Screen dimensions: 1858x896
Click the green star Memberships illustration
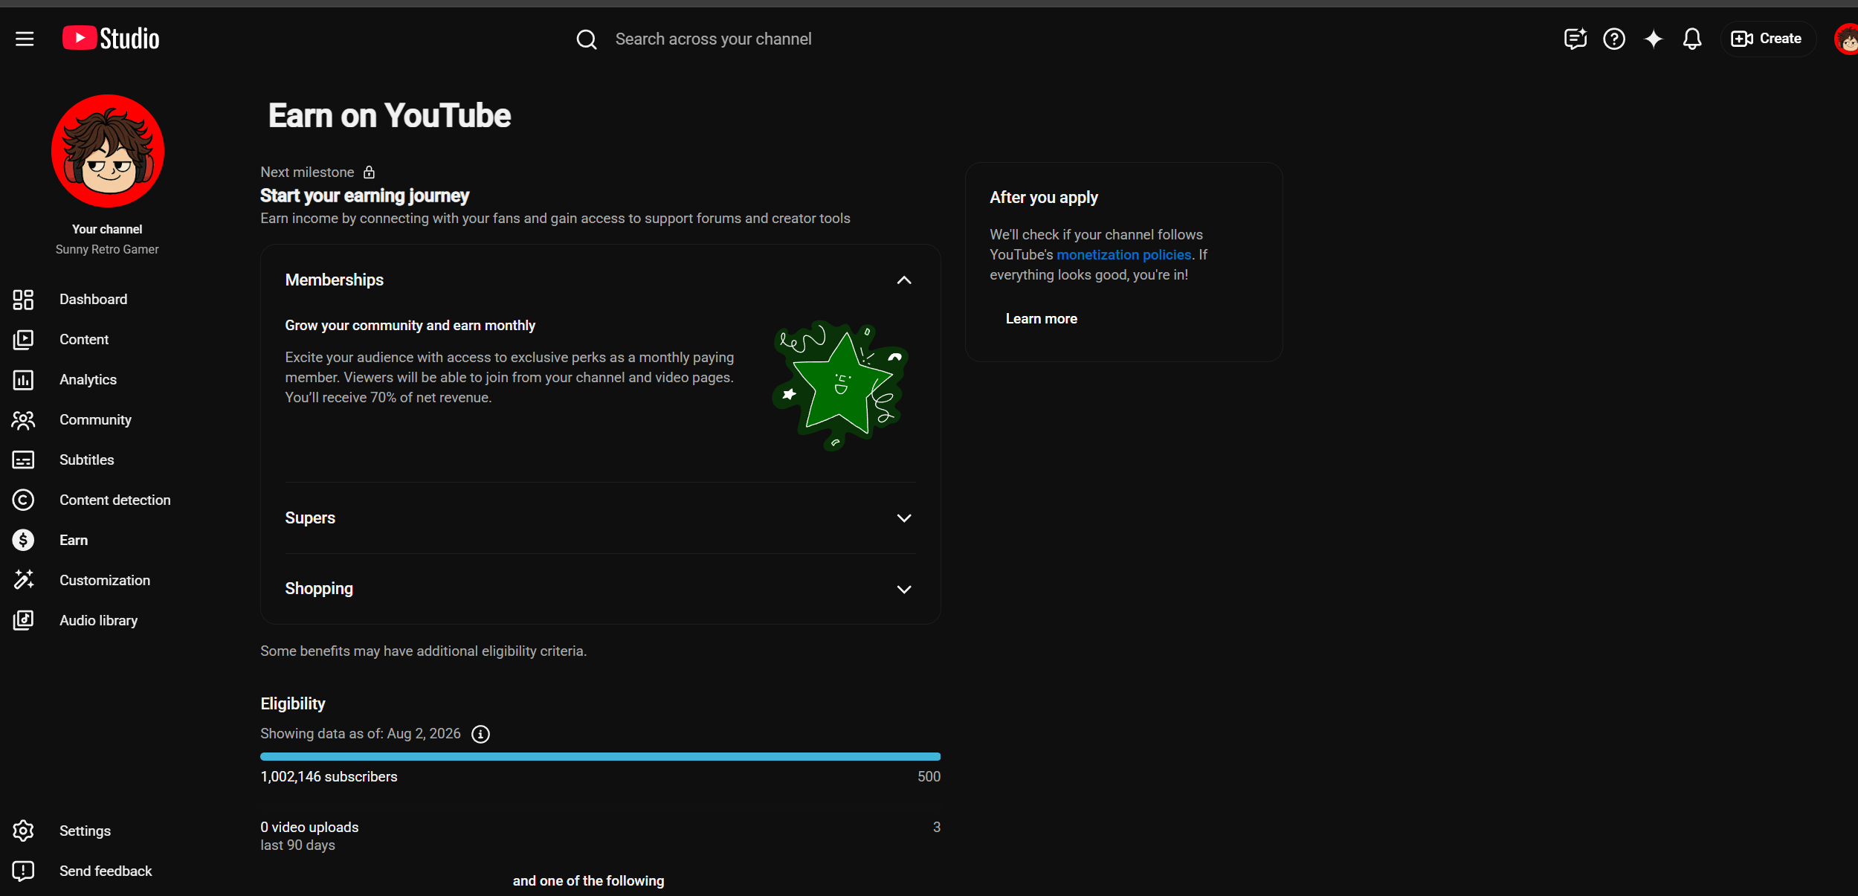pyautogui.click(x=841, y=386)
